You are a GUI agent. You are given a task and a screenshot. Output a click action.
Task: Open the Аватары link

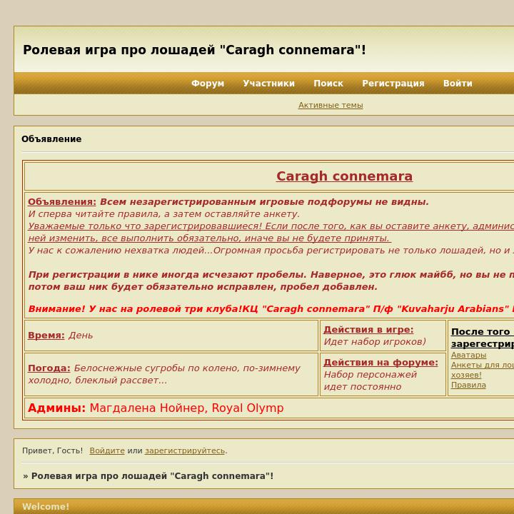tap(468, 355)
